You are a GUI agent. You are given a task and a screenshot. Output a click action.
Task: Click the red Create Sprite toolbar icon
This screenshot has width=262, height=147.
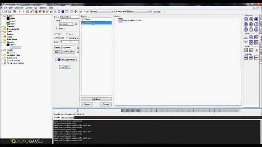(36, 11)
